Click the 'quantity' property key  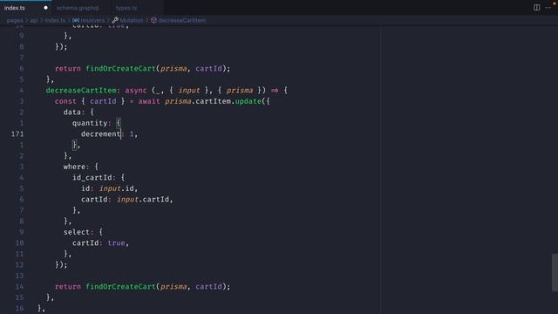click(x=90, y=123)
